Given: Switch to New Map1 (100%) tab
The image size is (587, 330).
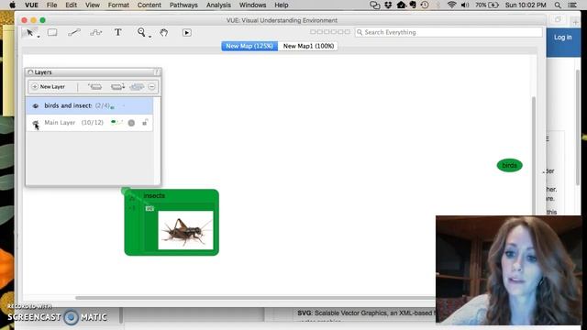Looking at the screenshot, I should click(x=308, y=46).
